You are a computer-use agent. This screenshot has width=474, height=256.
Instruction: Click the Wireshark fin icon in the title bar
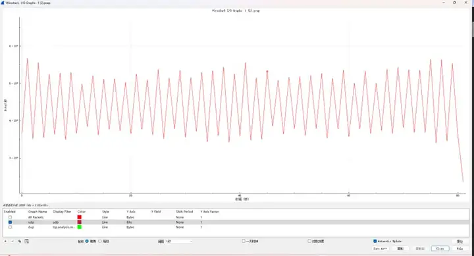click(x=3, y=3)
